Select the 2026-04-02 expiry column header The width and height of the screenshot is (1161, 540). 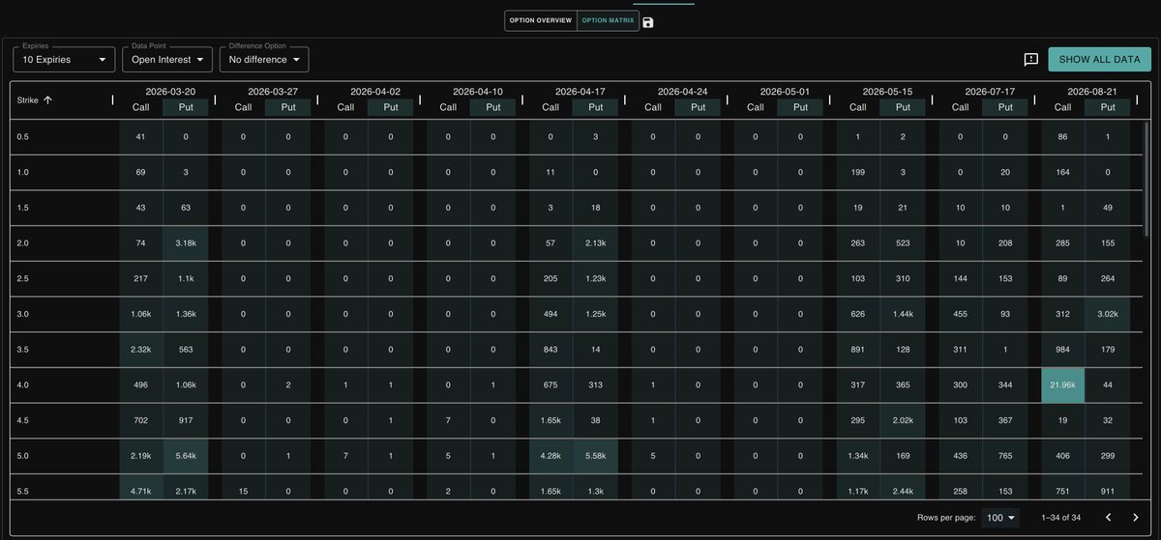375,92
